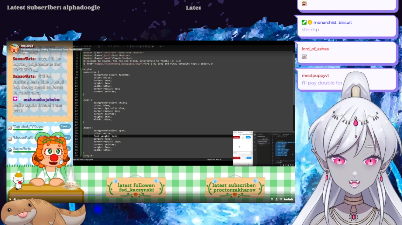Click the neocities URL in the code editor

point(118,64)
